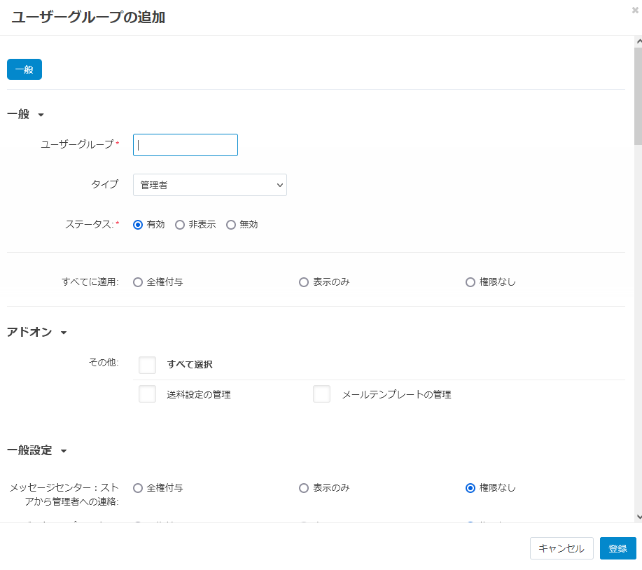Apply 表示のみ to all permissions
642x570 pixels.
304,282
